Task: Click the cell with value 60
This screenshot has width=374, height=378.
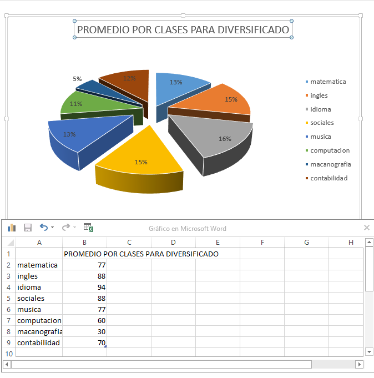Action: tap(84, 320)
